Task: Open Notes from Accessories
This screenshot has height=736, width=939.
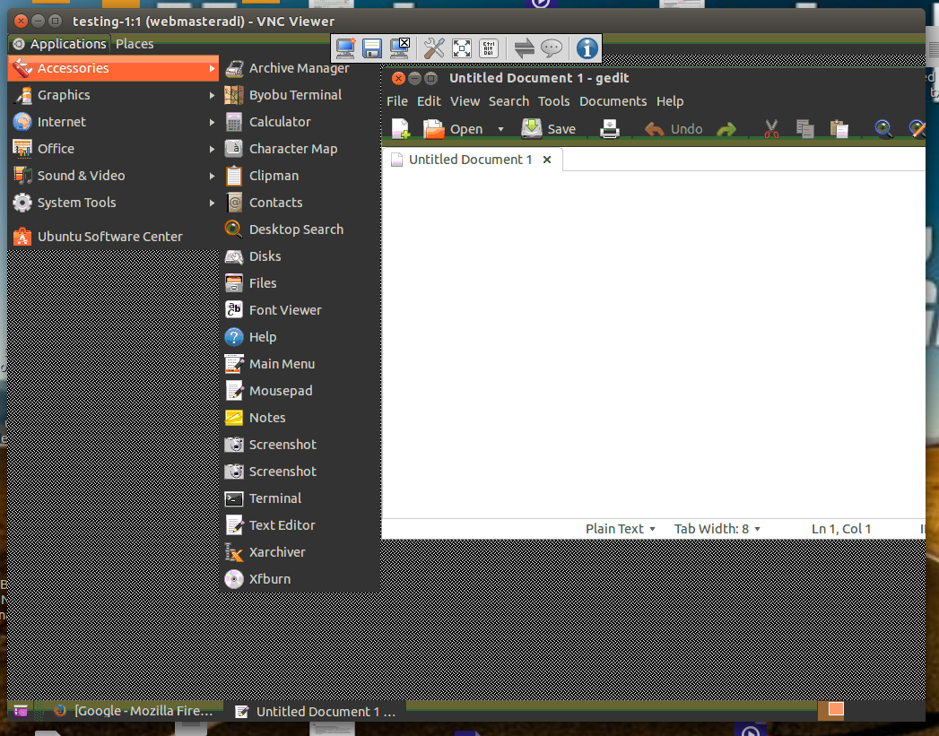Action: coord(300,418)
